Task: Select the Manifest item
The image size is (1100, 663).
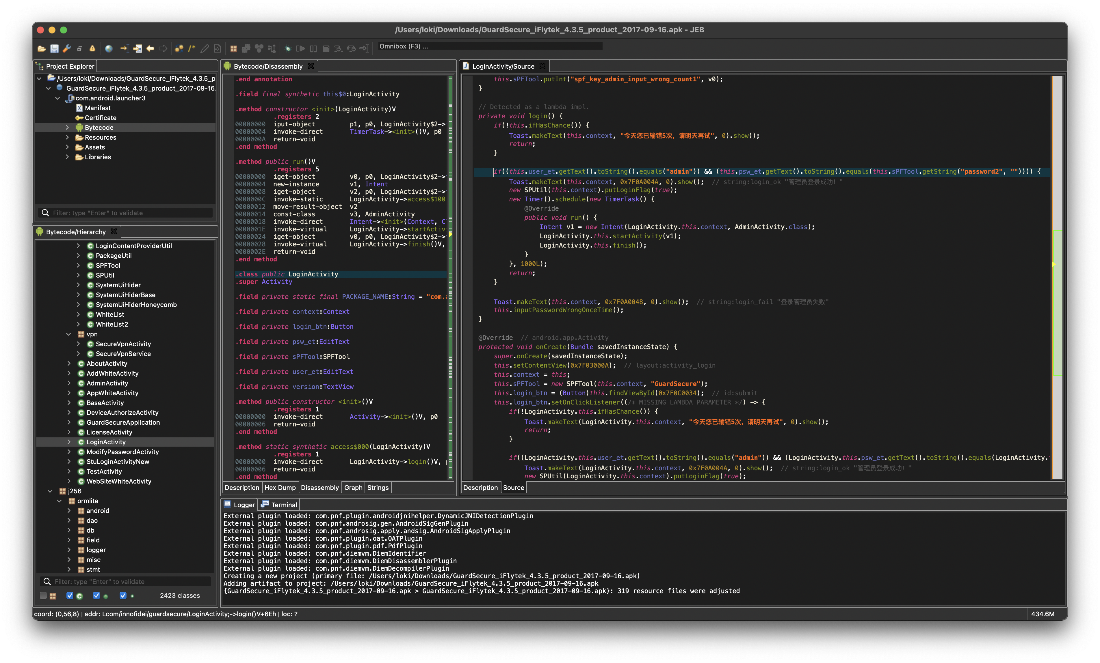Action: (x=97, y=108)
